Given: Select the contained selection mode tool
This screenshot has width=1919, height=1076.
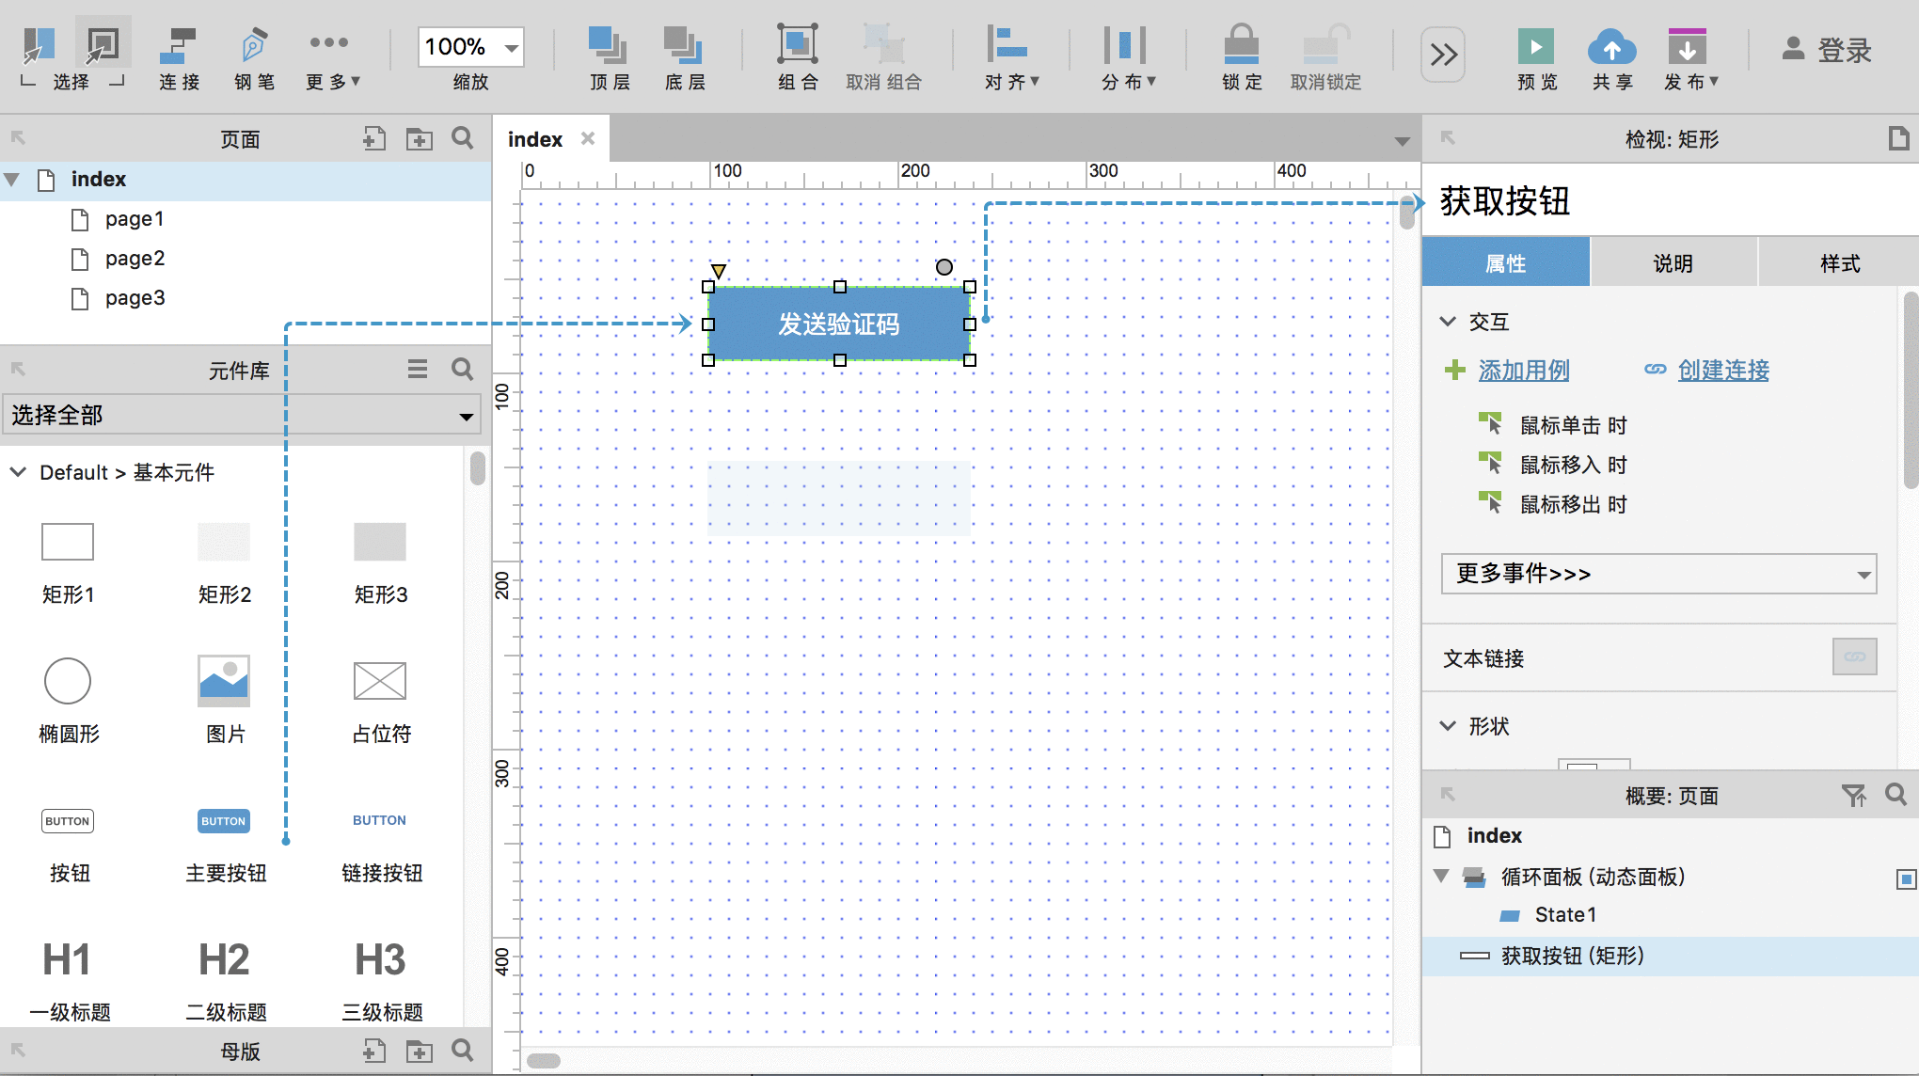Looking at the screenshot, I should pyautogui.click(x=103, y=43).
